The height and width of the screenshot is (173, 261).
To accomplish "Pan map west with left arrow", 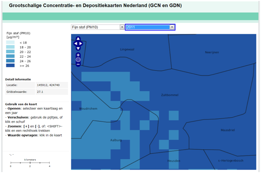I will (75, 43).
